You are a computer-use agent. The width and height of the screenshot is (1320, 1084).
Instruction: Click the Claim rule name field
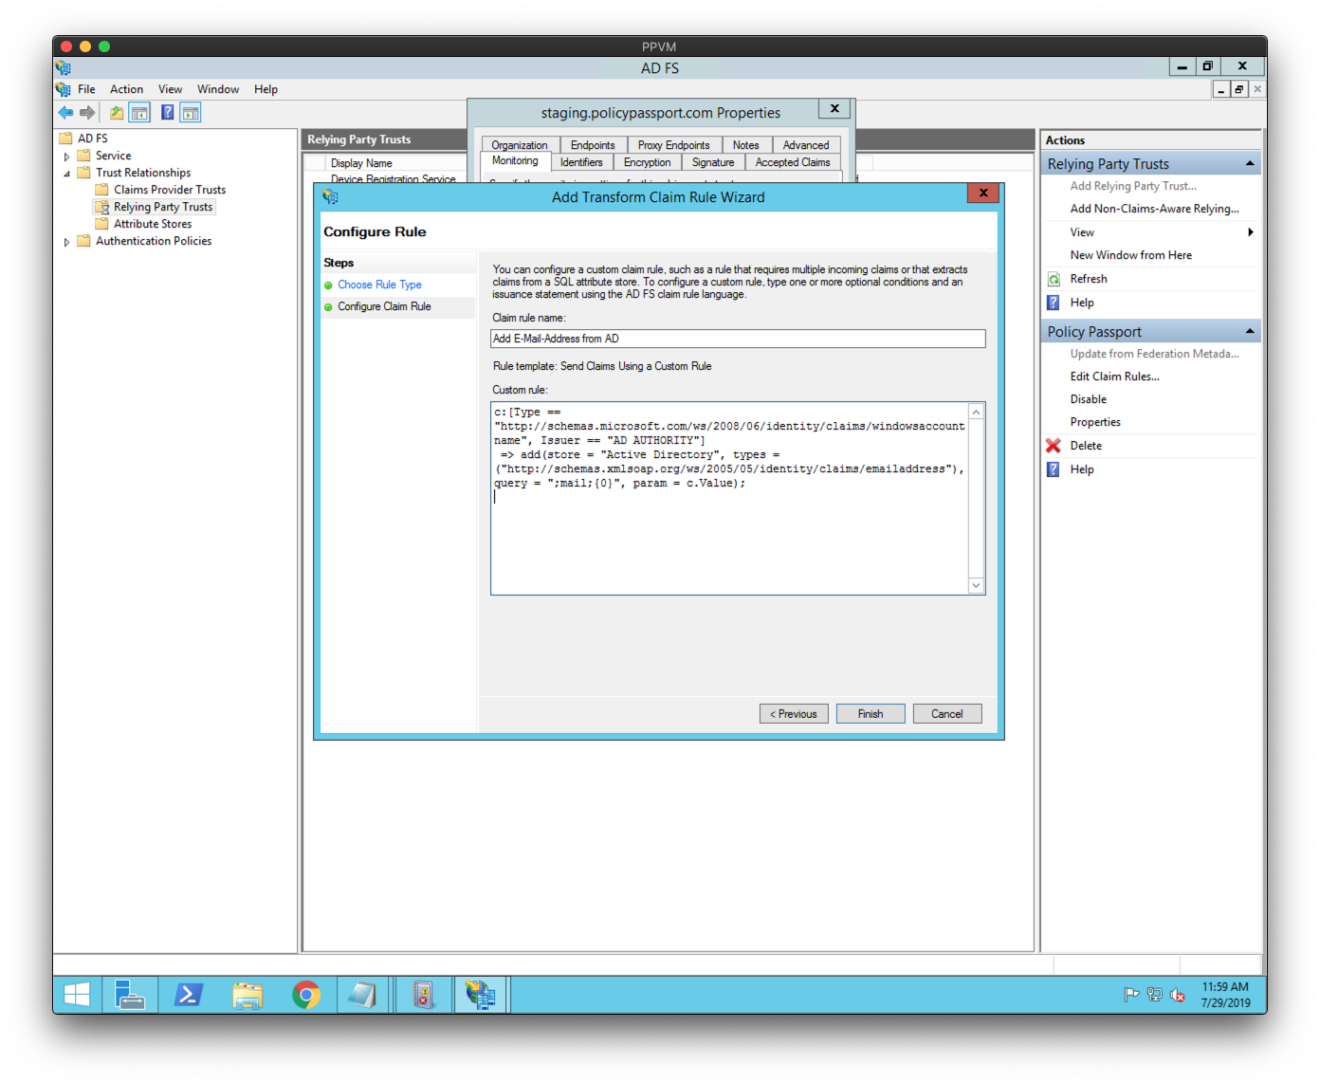coord(738,339)
